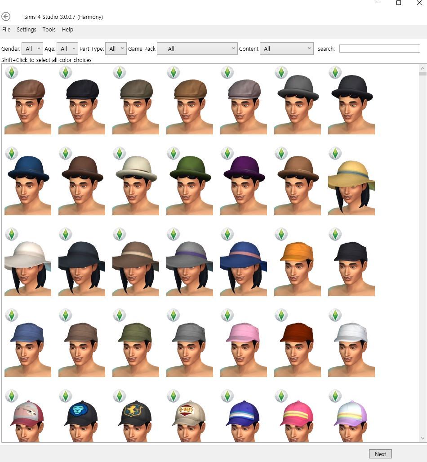Click plumbob icon above pink cadet cap
This screenshot has height=462, width=427.
point(227,315)
